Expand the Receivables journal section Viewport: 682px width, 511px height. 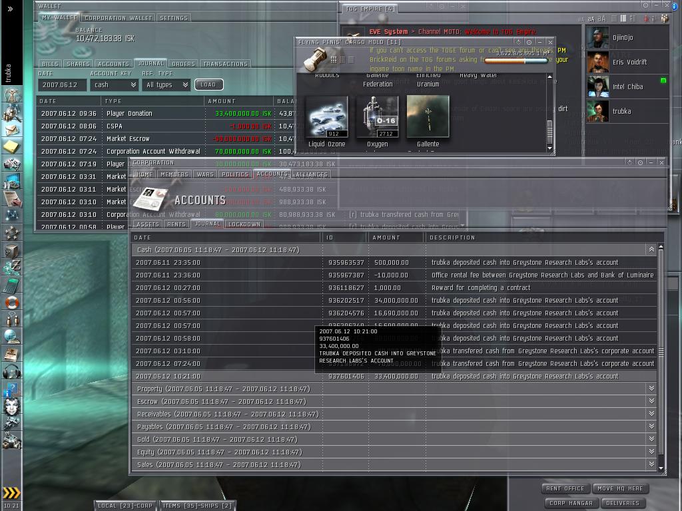click(651, 414)
